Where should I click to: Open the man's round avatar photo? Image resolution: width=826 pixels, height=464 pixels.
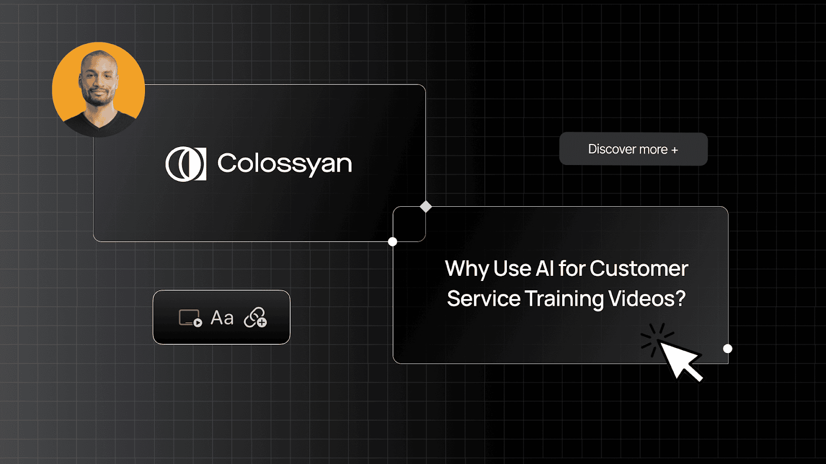tap(99, 89)
